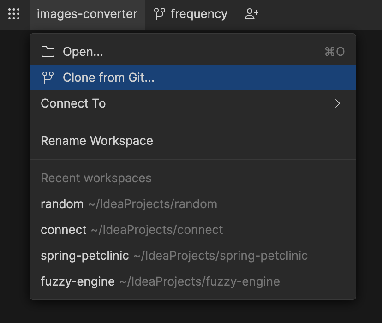Open the random recent workspace
Image resolution: width=382 pixels, height=323 pixels.
click(x=62, y=204)
